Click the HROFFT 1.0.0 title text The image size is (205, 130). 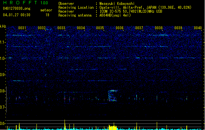[25, 3]
